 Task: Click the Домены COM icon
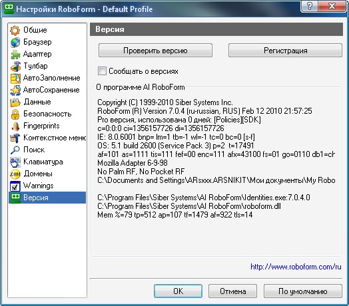pos(15,174)
